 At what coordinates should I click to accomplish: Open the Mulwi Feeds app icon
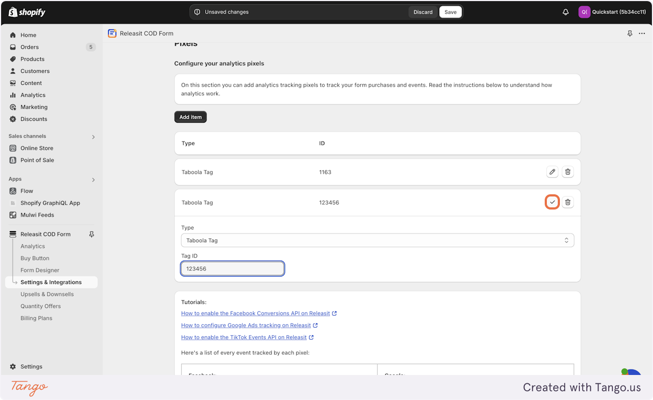[x=13, y=215]
